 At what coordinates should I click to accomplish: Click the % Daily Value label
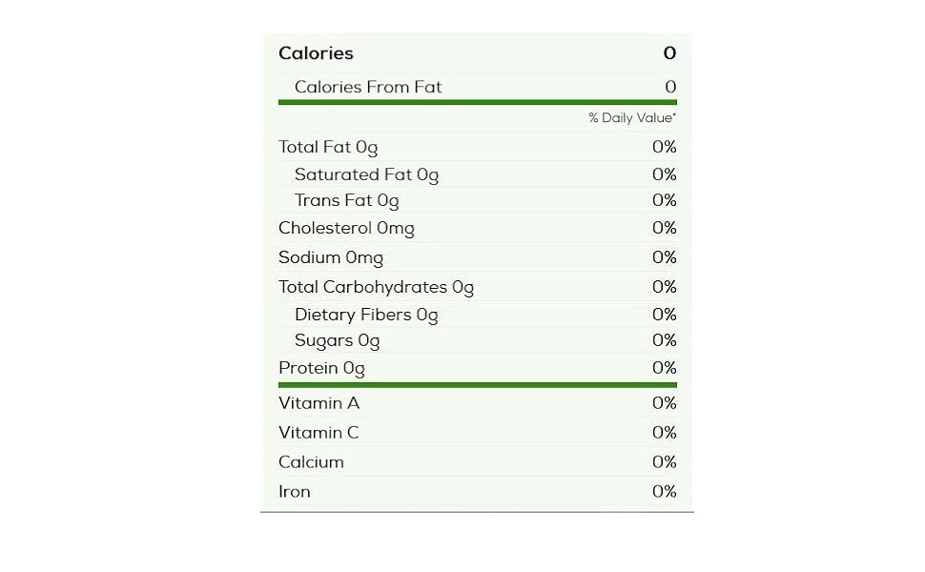click(632, 117)
